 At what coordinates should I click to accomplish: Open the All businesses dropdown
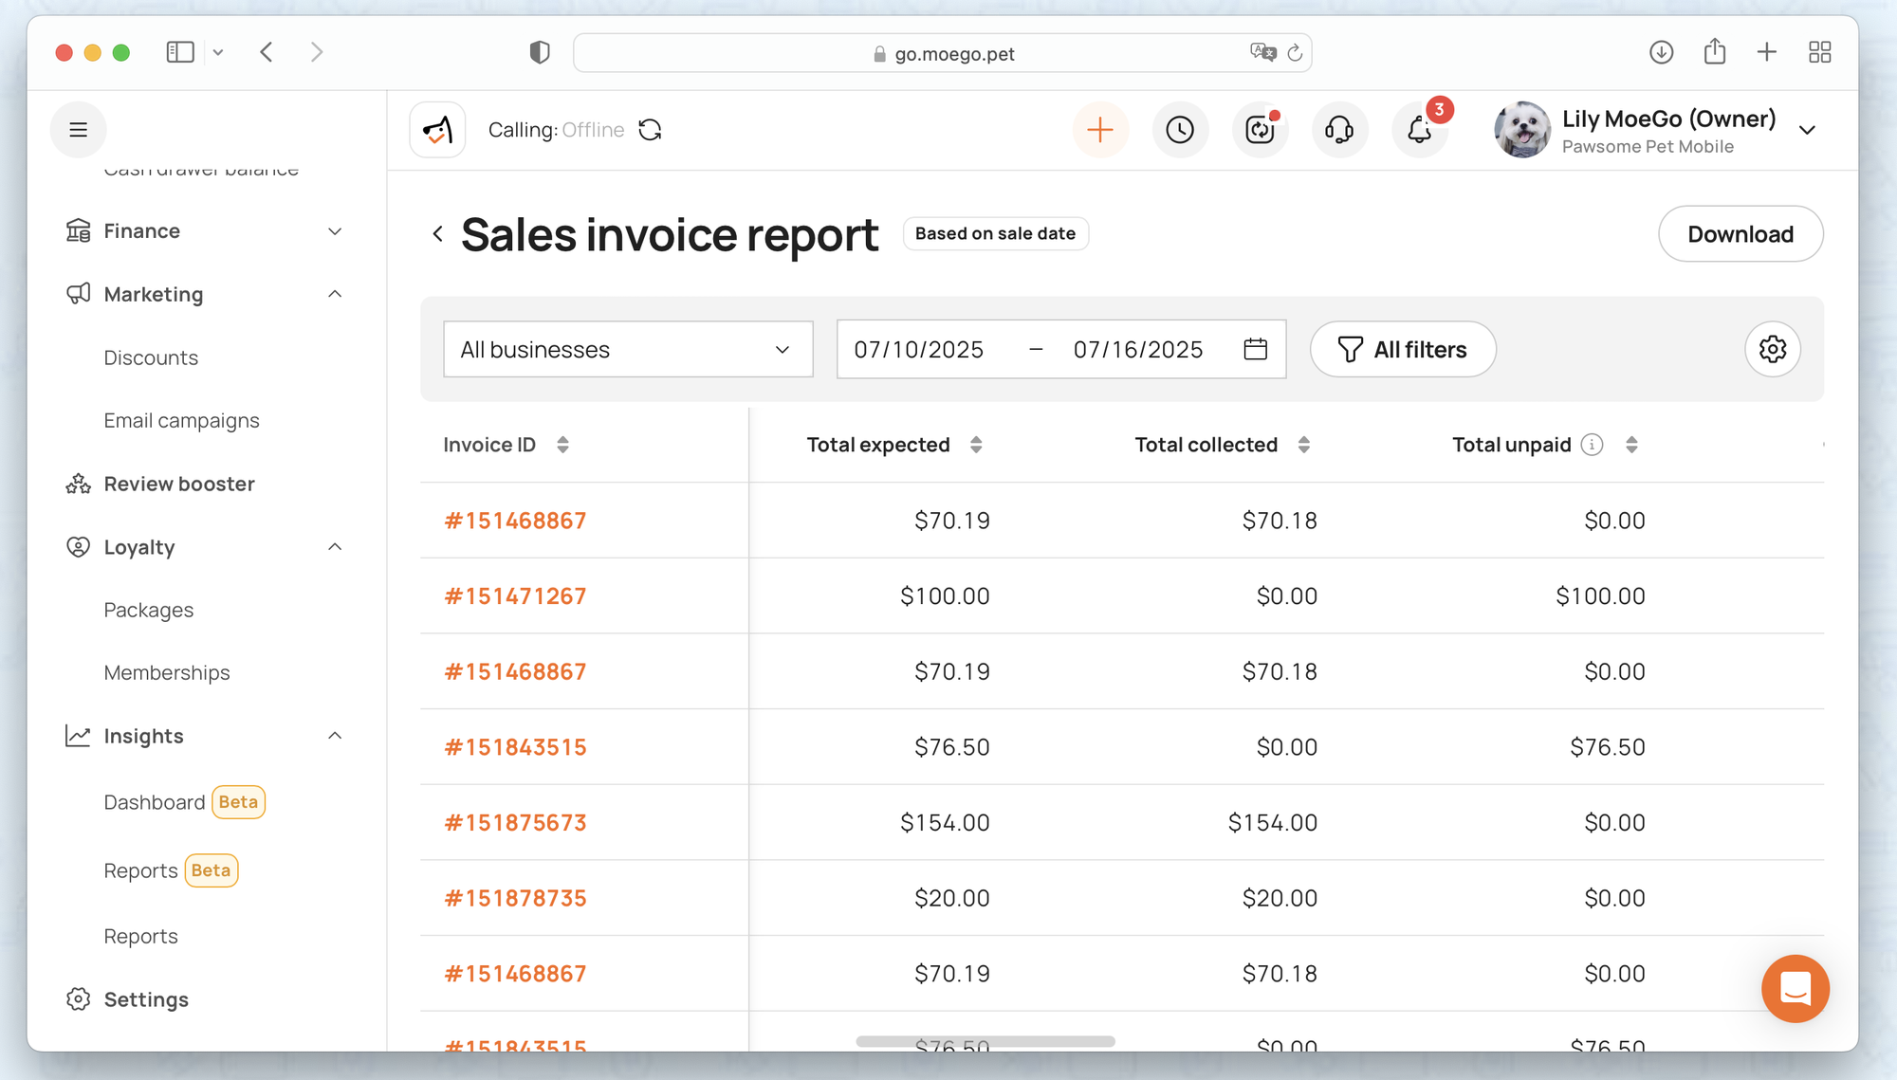coord(628,349)
